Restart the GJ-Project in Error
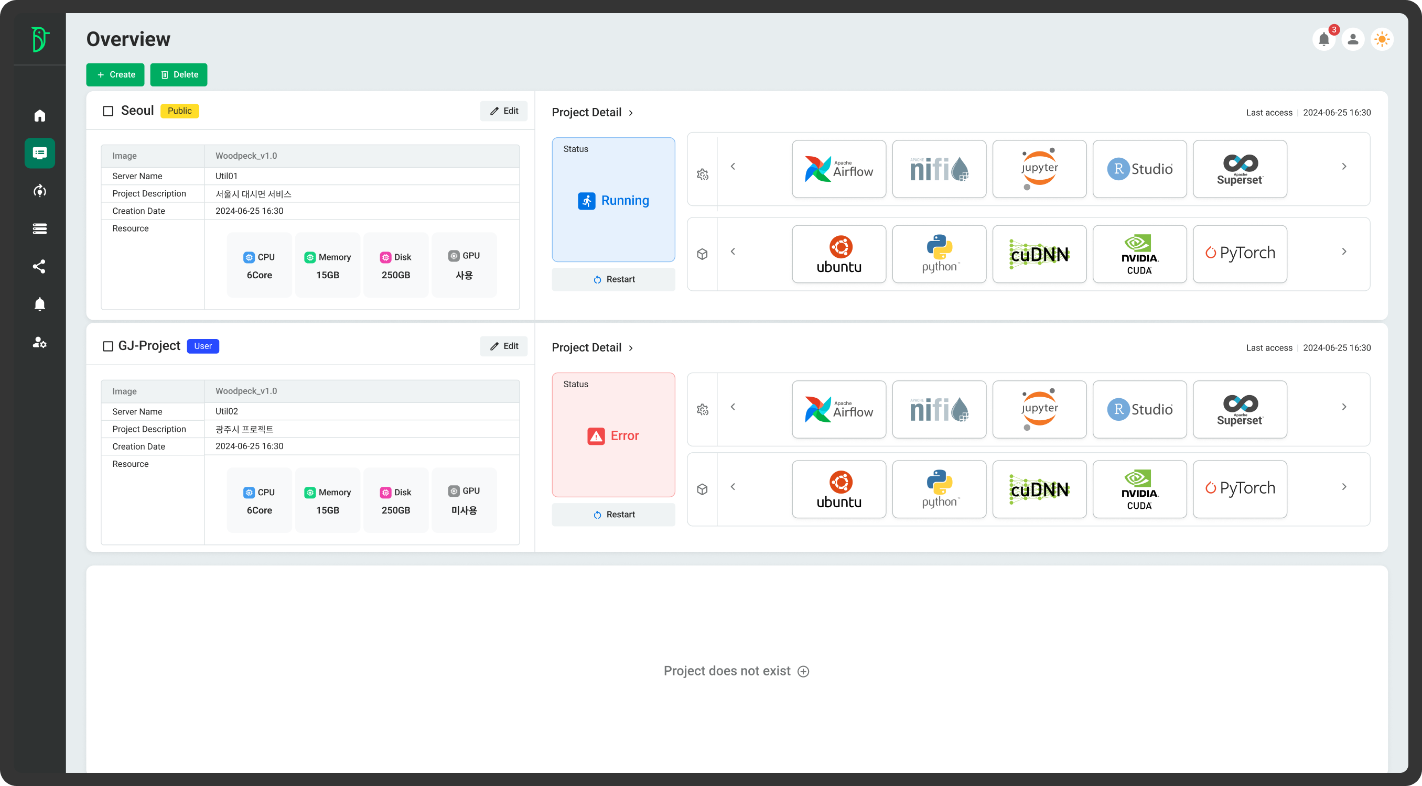The height and width of the screenshot is (786, 1422). [613, 514]
